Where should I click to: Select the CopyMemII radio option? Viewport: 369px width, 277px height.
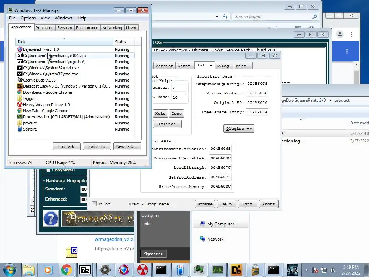tap(48, 170)
